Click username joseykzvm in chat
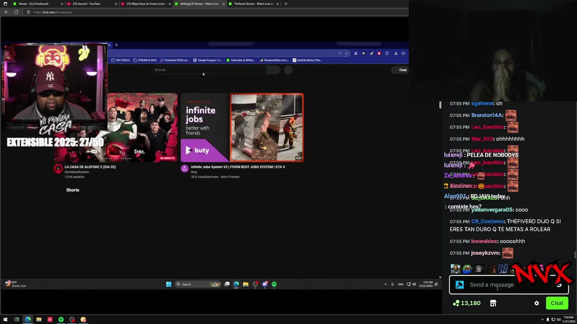 [485, 253]
